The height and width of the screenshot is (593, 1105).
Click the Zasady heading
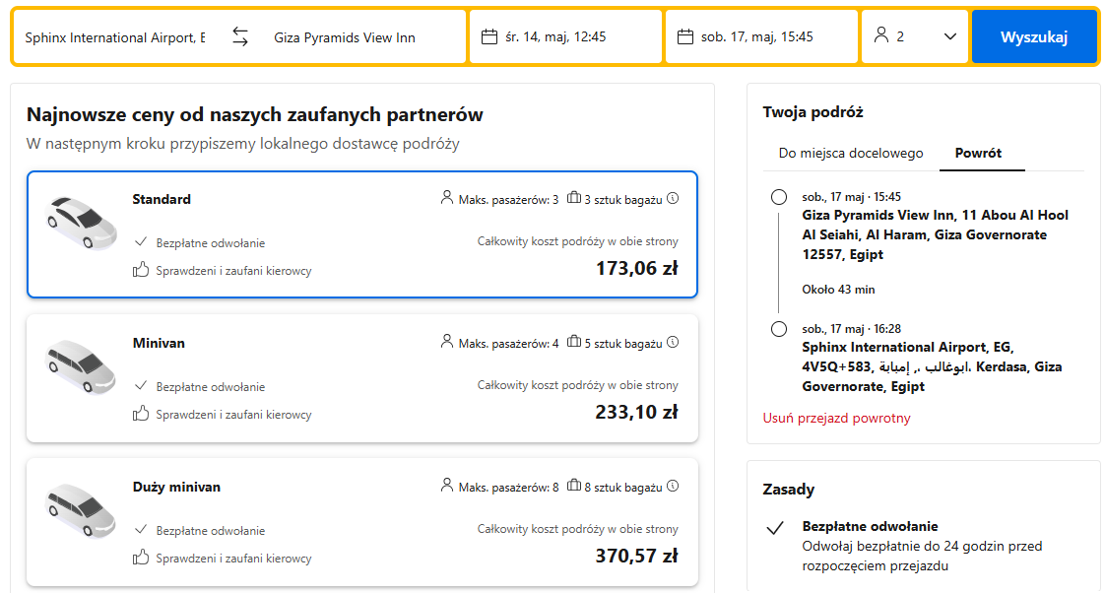tap(789, 490)
